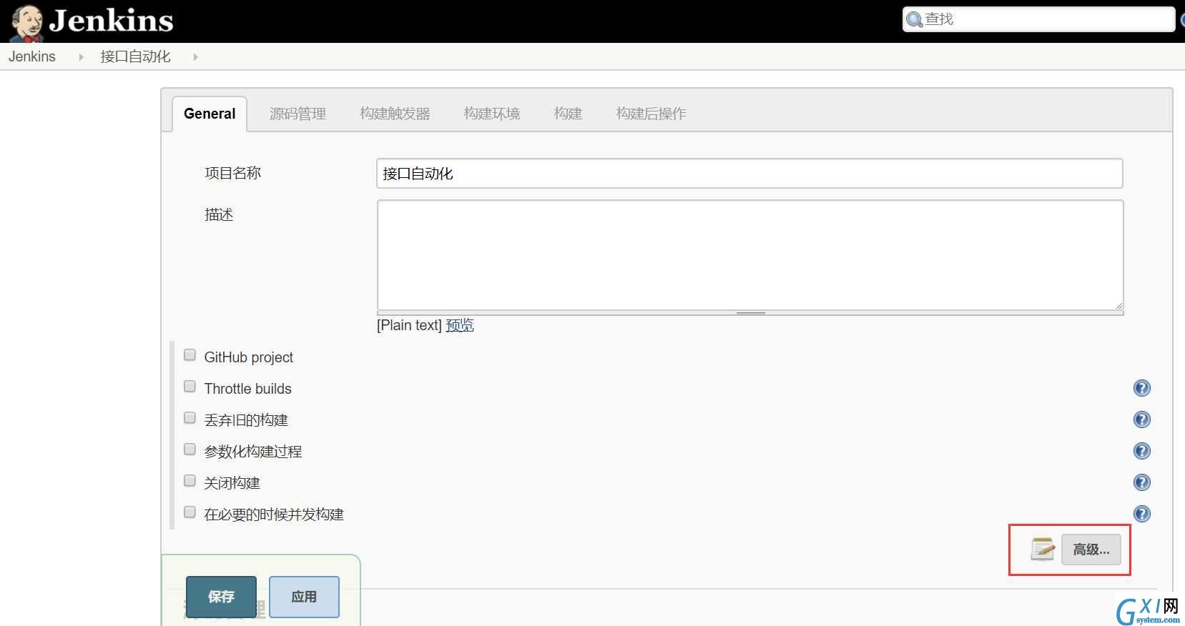Open help for 在必要的时候并发构建
The width and height of the screenshot is (1185, 626).
tap(1142, 514)
